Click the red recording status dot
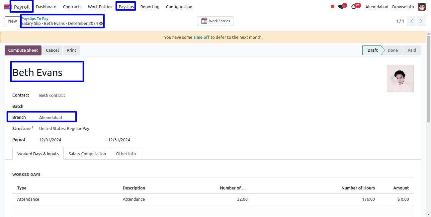Screen dimensions: 431x217 pos(332,7)
